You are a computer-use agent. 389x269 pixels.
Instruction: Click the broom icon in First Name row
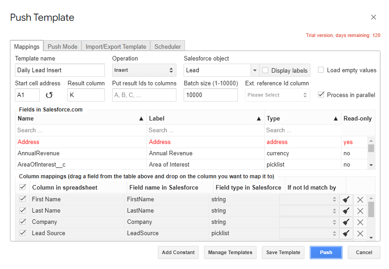[x=346, y=199]
